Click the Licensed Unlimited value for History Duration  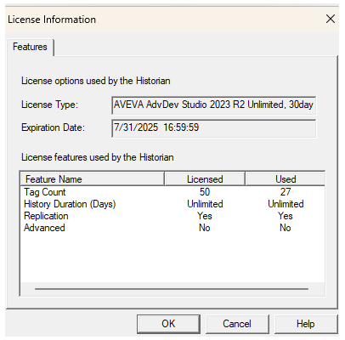[x=205, y=204]
